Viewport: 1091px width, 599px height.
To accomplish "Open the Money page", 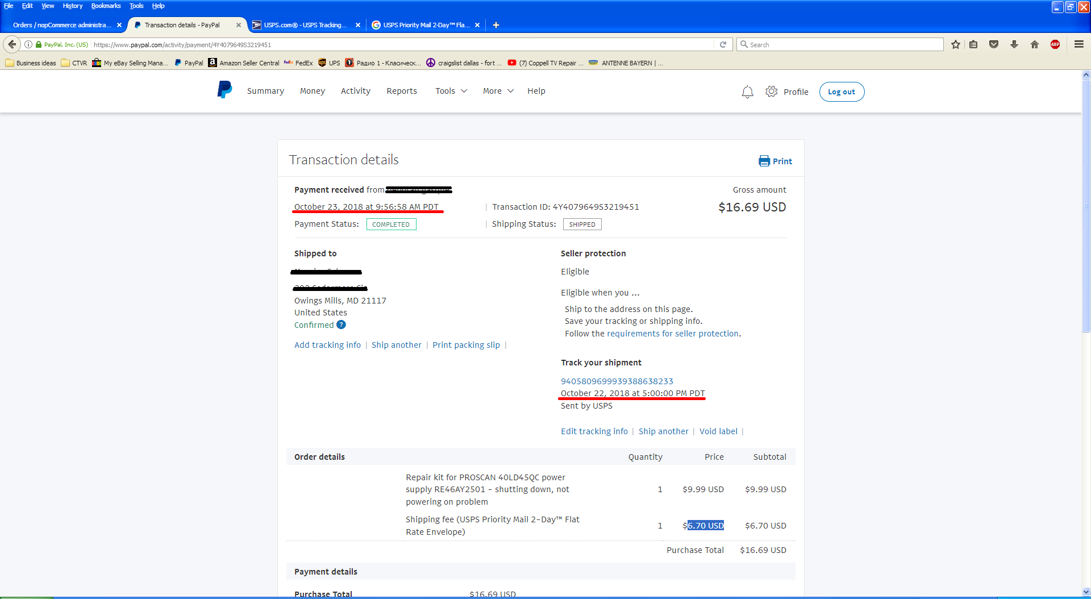I will tap(313, 91).
